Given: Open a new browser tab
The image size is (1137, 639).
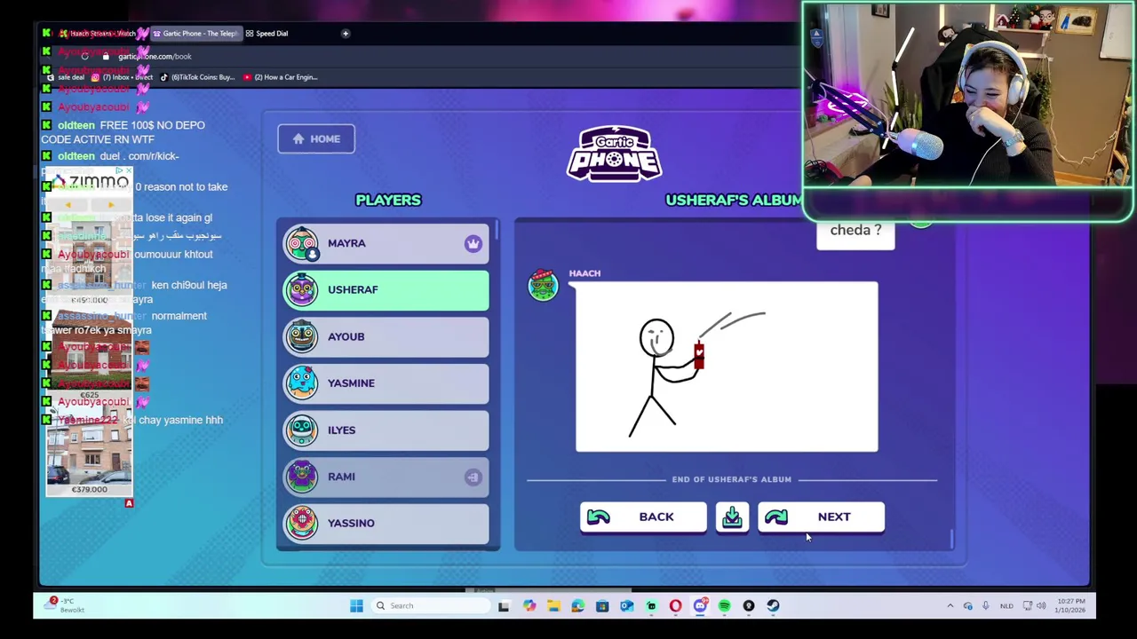Looking at the screenshot, I should point(346,34).
